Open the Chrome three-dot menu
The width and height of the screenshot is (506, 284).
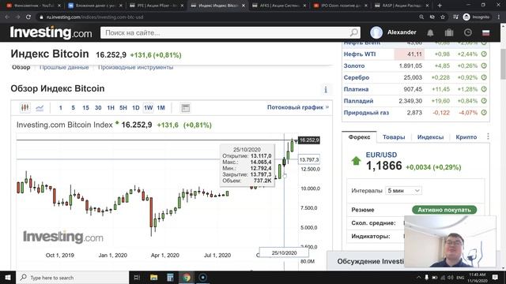coord(499,17)
